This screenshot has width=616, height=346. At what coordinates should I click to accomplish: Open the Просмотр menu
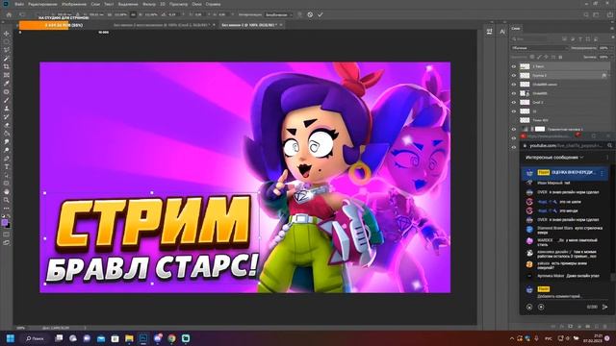point(178,4)
